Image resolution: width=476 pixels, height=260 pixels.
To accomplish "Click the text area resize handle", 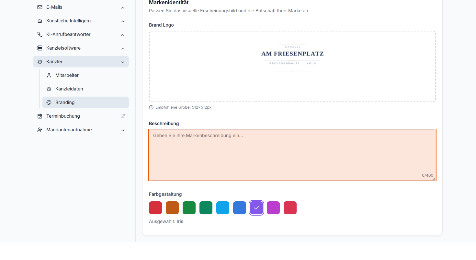I will click(434, 179).
